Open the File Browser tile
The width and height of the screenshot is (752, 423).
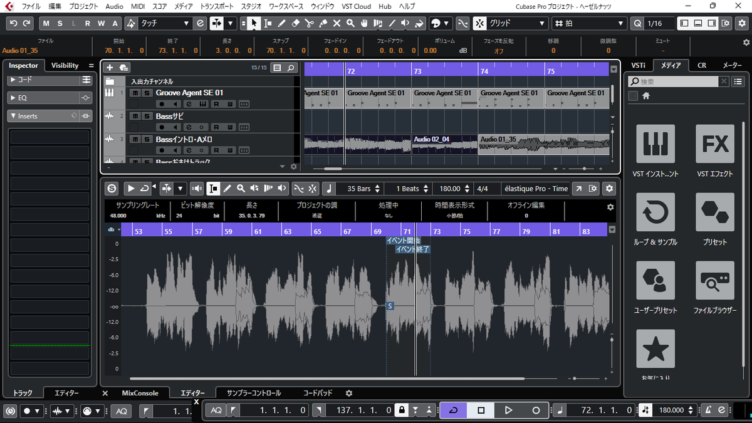pos(715,281)
